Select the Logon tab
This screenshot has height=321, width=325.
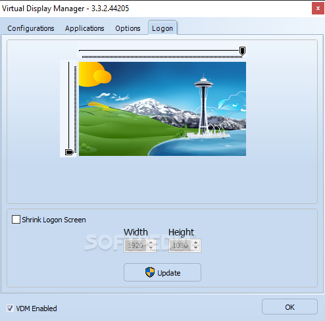pyautogui.click(x=162, y=28)
